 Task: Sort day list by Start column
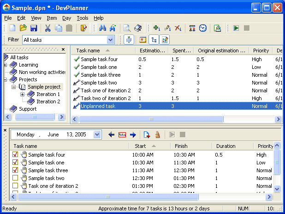(150, 146)
